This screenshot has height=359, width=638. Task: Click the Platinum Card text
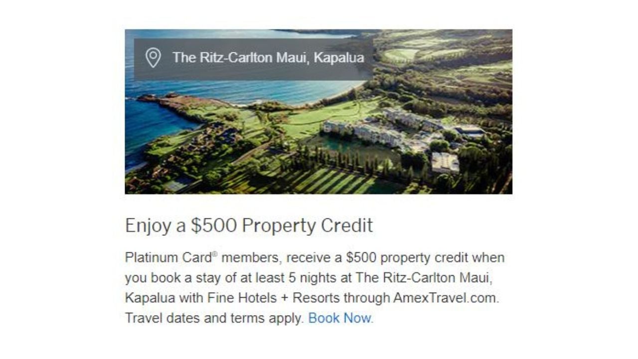tap(168, 258)
